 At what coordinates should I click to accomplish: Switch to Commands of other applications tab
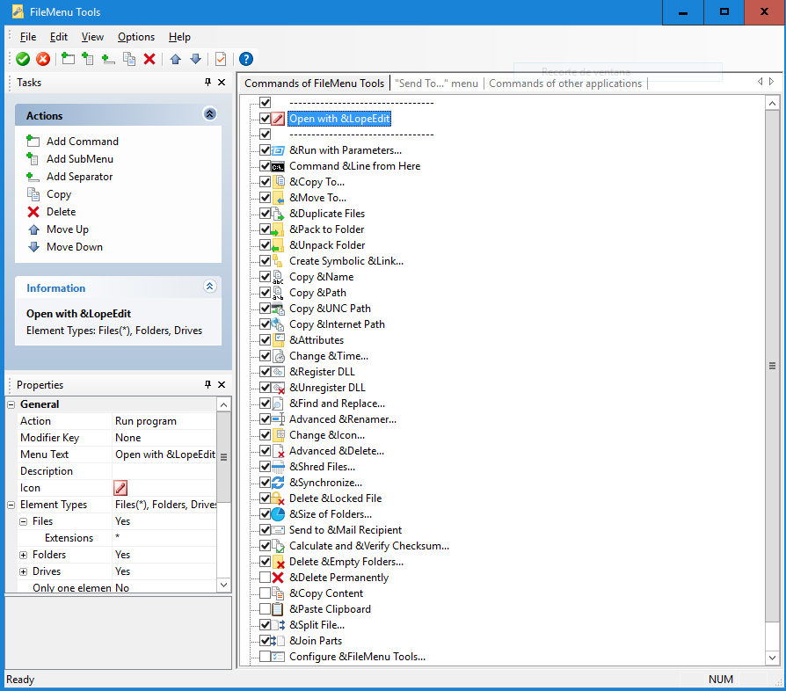(565, 84)
